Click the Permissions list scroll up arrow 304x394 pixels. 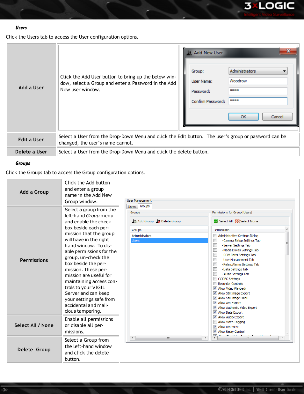(x=287, y=229)
